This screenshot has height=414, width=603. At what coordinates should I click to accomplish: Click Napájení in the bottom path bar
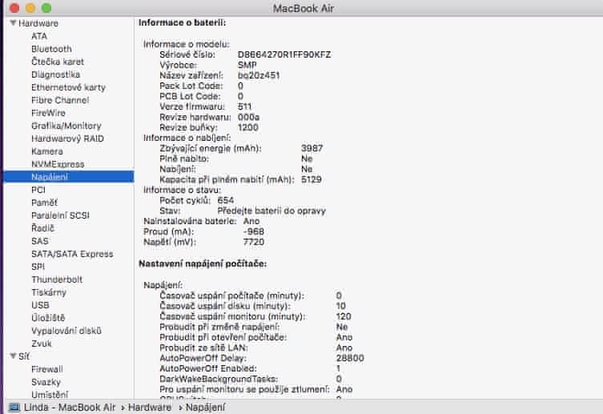coord(205,408)
